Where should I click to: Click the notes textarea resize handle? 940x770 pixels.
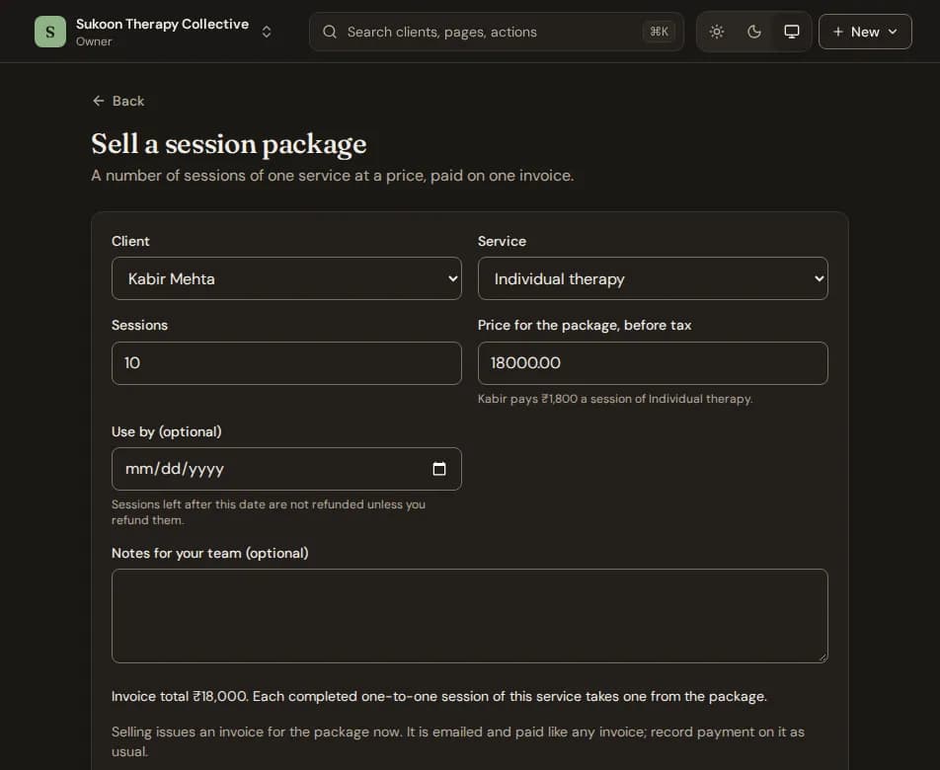[822, 657]
